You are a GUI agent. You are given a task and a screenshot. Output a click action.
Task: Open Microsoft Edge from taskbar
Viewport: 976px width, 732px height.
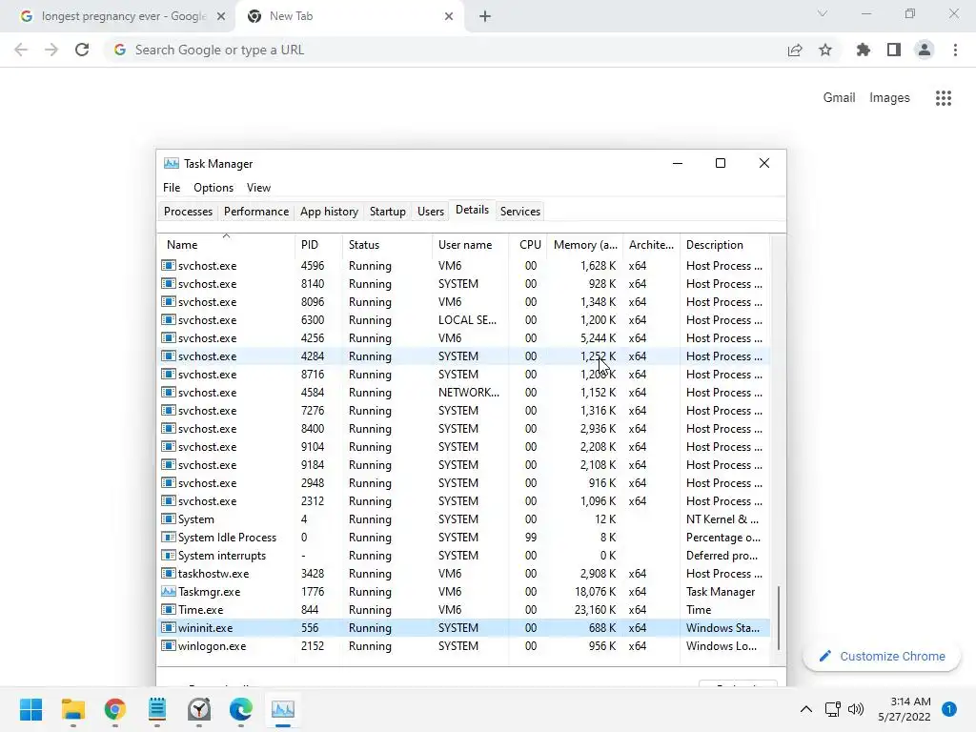pos(241,709)
